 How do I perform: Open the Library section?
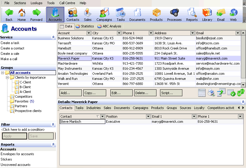(207, 15)
